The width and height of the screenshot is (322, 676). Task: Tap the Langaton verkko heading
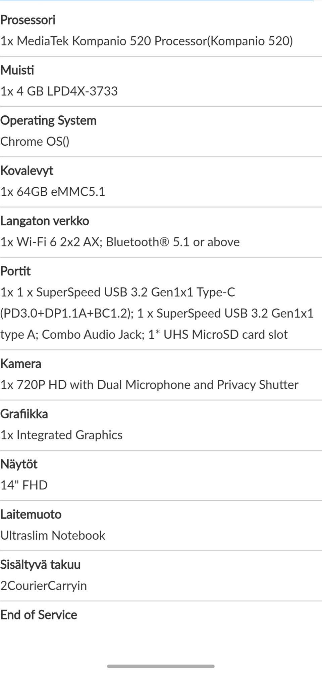pos(45,221)
